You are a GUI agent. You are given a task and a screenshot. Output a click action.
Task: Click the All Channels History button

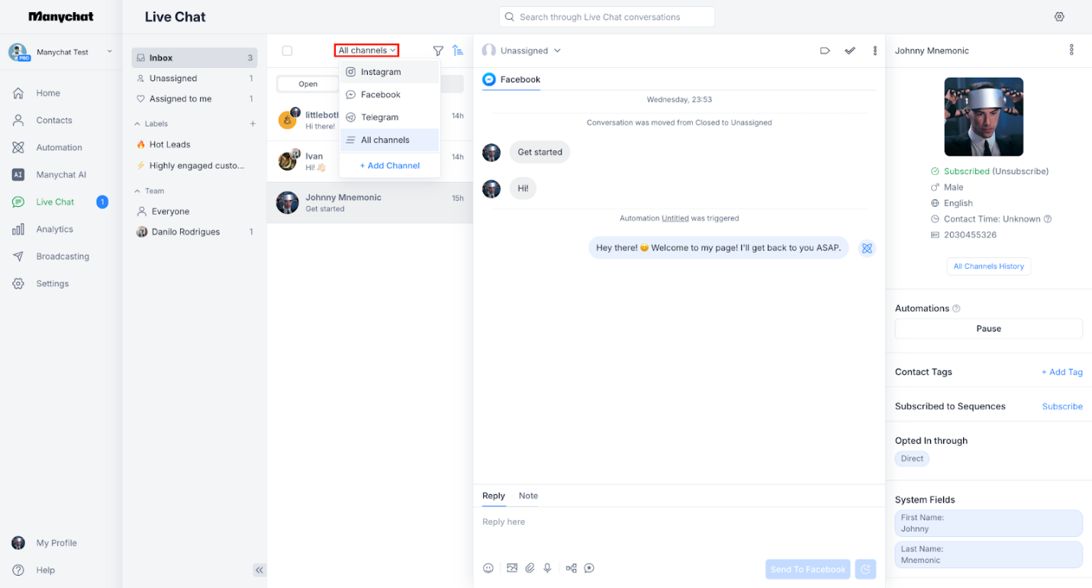coord(988,266)
